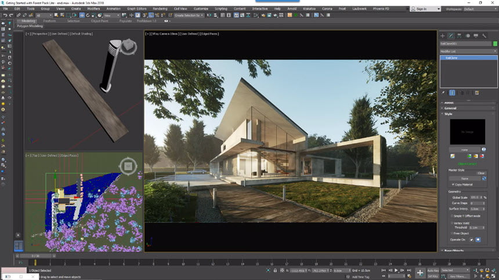Open the Create tab in command panel
The height and width of the screenshot is (280, 499).
(442, 35)
